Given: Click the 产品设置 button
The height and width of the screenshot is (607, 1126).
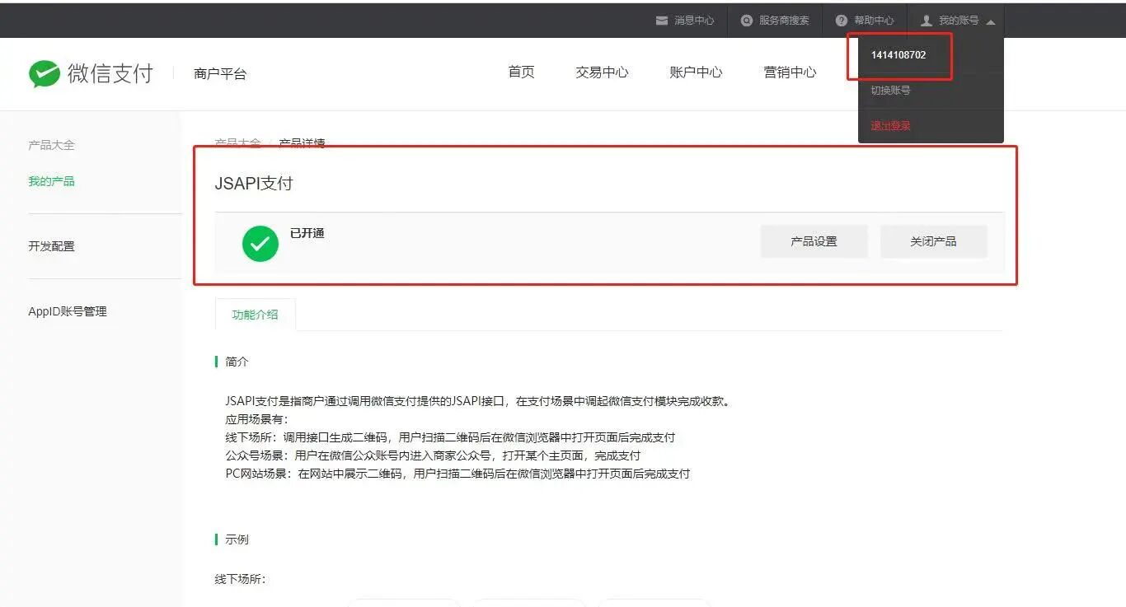Looking at the screenshot, I should [x=814, y=241].
